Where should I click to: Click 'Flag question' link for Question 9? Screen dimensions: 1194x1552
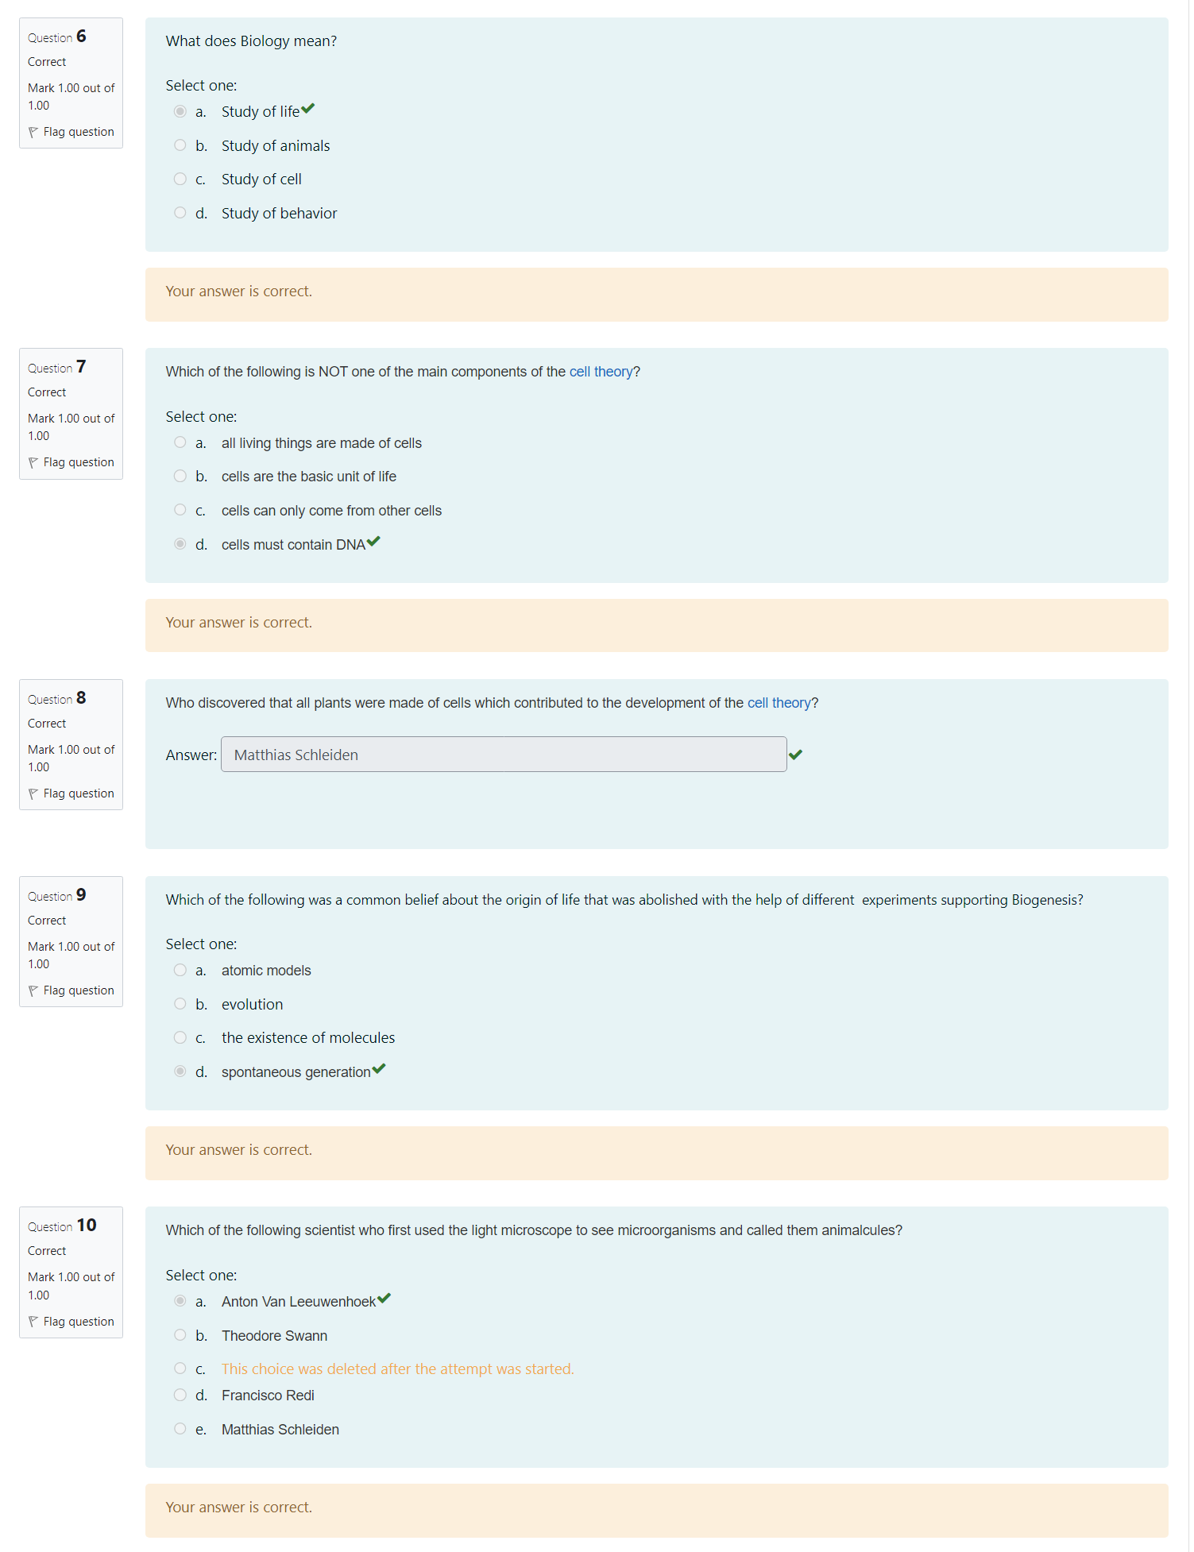point(79,990)
